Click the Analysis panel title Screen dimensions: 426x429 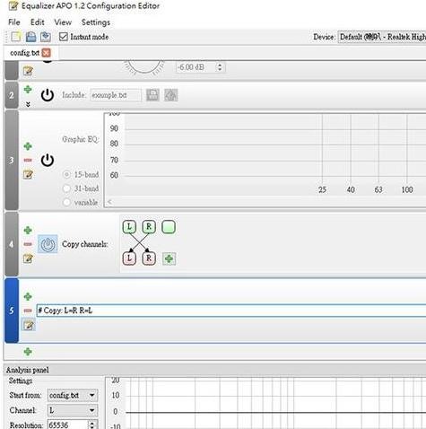[x=28, y=370]
